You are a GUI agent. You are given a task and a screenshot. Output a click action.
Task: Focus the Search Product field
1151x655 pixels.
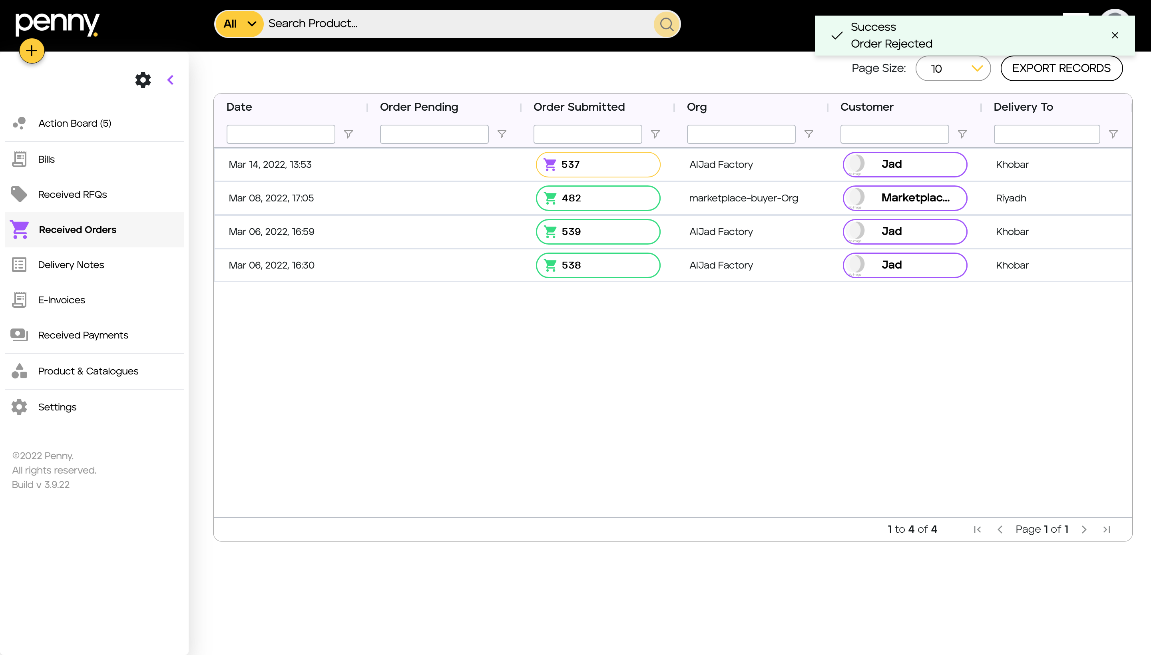458,24
